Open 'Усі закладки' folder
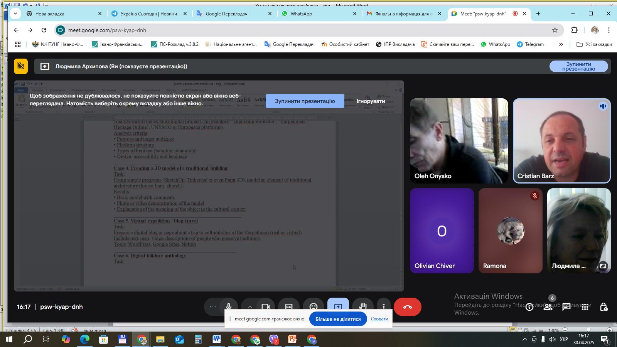This screenshot has width=617, height=347. click(x=594, y=44)
